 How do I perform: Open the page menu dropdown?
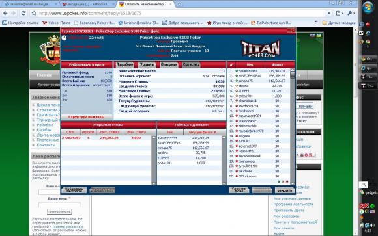(x=339, y=13)
